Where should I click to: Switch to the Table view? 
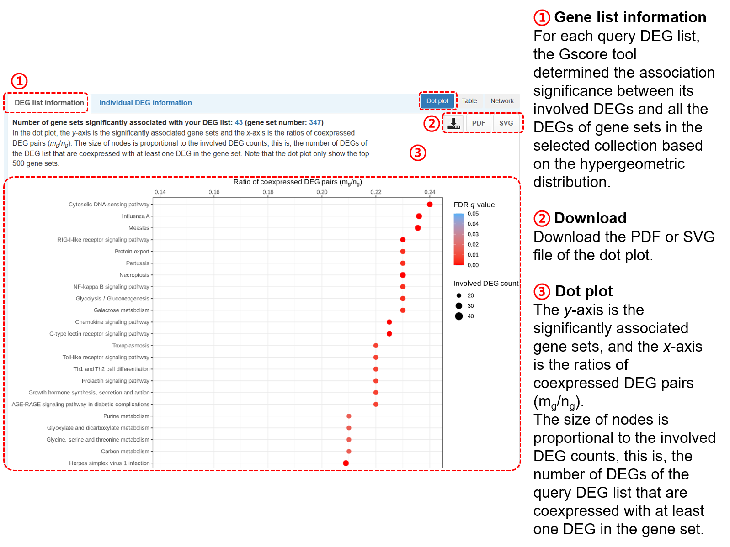469,101
